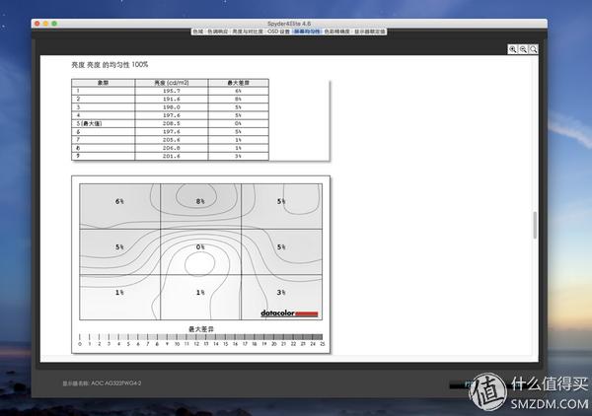Click luminance value 205.6 in table

(172, 140)
